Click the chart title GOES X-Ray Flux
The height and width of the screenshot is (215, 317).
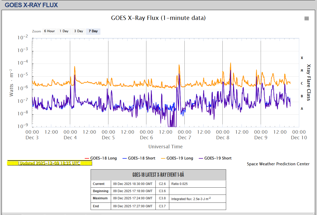click(x=158, y=18)
